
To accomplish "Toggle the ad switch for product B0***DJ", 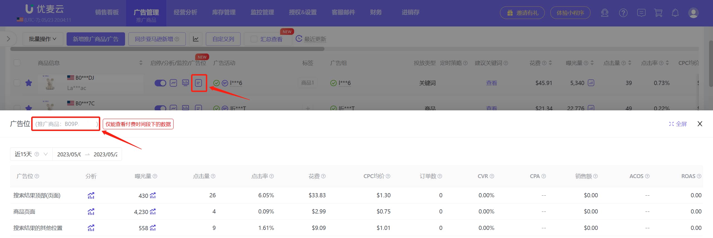I will (x=160, y=83).
